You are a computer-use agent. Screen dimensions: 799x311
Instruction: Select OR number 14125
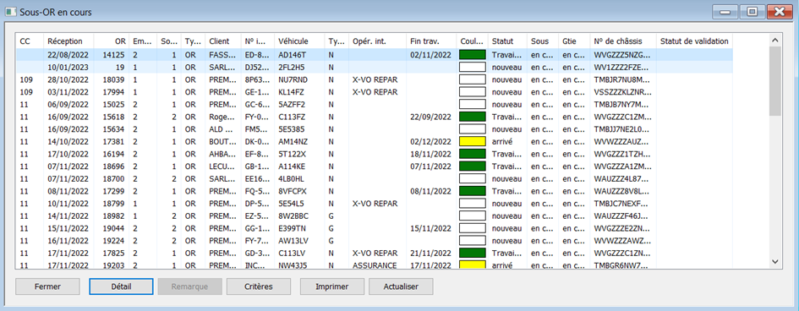point(113,54)
